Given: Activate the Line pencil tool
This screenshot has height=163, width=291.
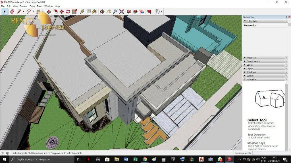Looking at the screenshot, I should click(x=19, y=12).
